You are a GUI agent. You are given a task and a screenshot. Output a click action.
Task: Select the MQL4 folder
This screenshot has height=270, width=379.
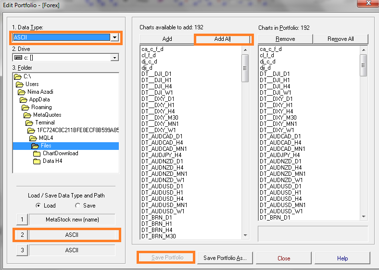(x=41, y=138)
